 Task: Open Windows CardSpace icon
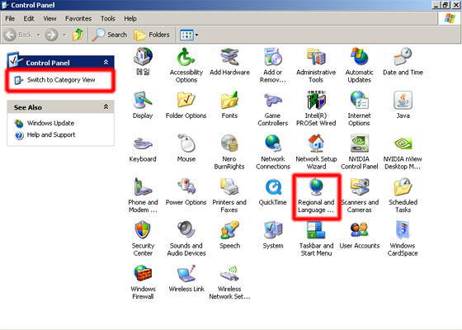[x=403, y=238]
